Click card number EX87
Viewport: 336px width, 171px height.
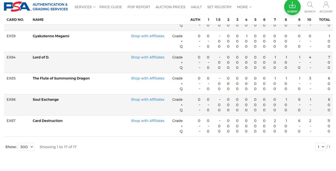point(11,121)
